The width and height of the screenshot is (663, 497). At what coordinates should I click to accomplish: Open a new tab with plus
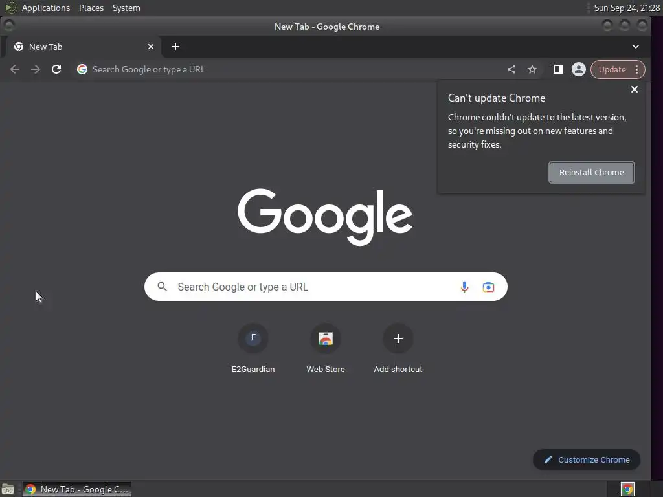click(175, 47)
